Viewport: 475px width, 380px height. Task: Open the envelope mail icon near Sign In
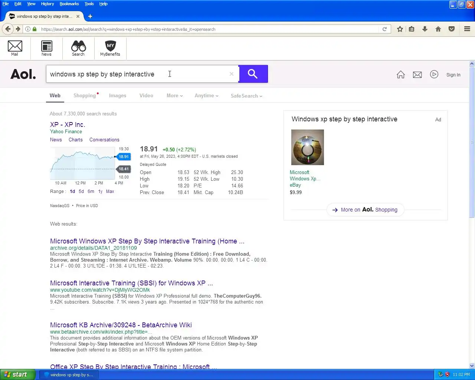(417, 75)
